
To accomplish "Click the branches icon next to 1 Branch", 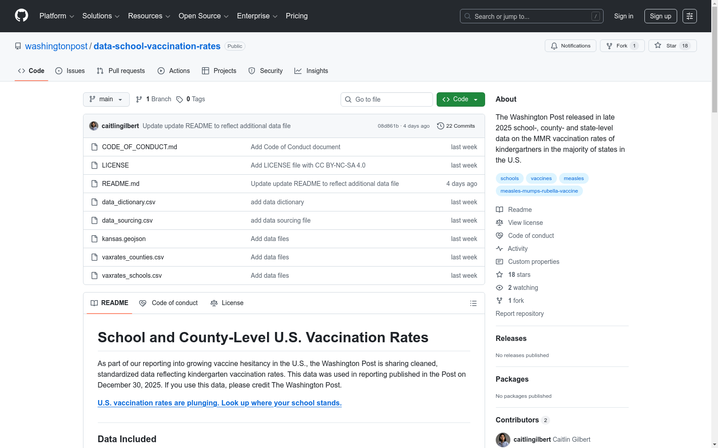I will [x=139, y=99].
